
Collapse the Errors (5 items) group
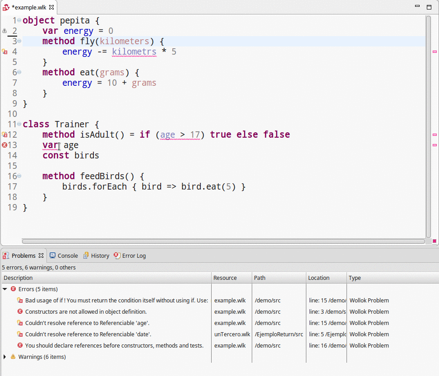coord(5,289)
